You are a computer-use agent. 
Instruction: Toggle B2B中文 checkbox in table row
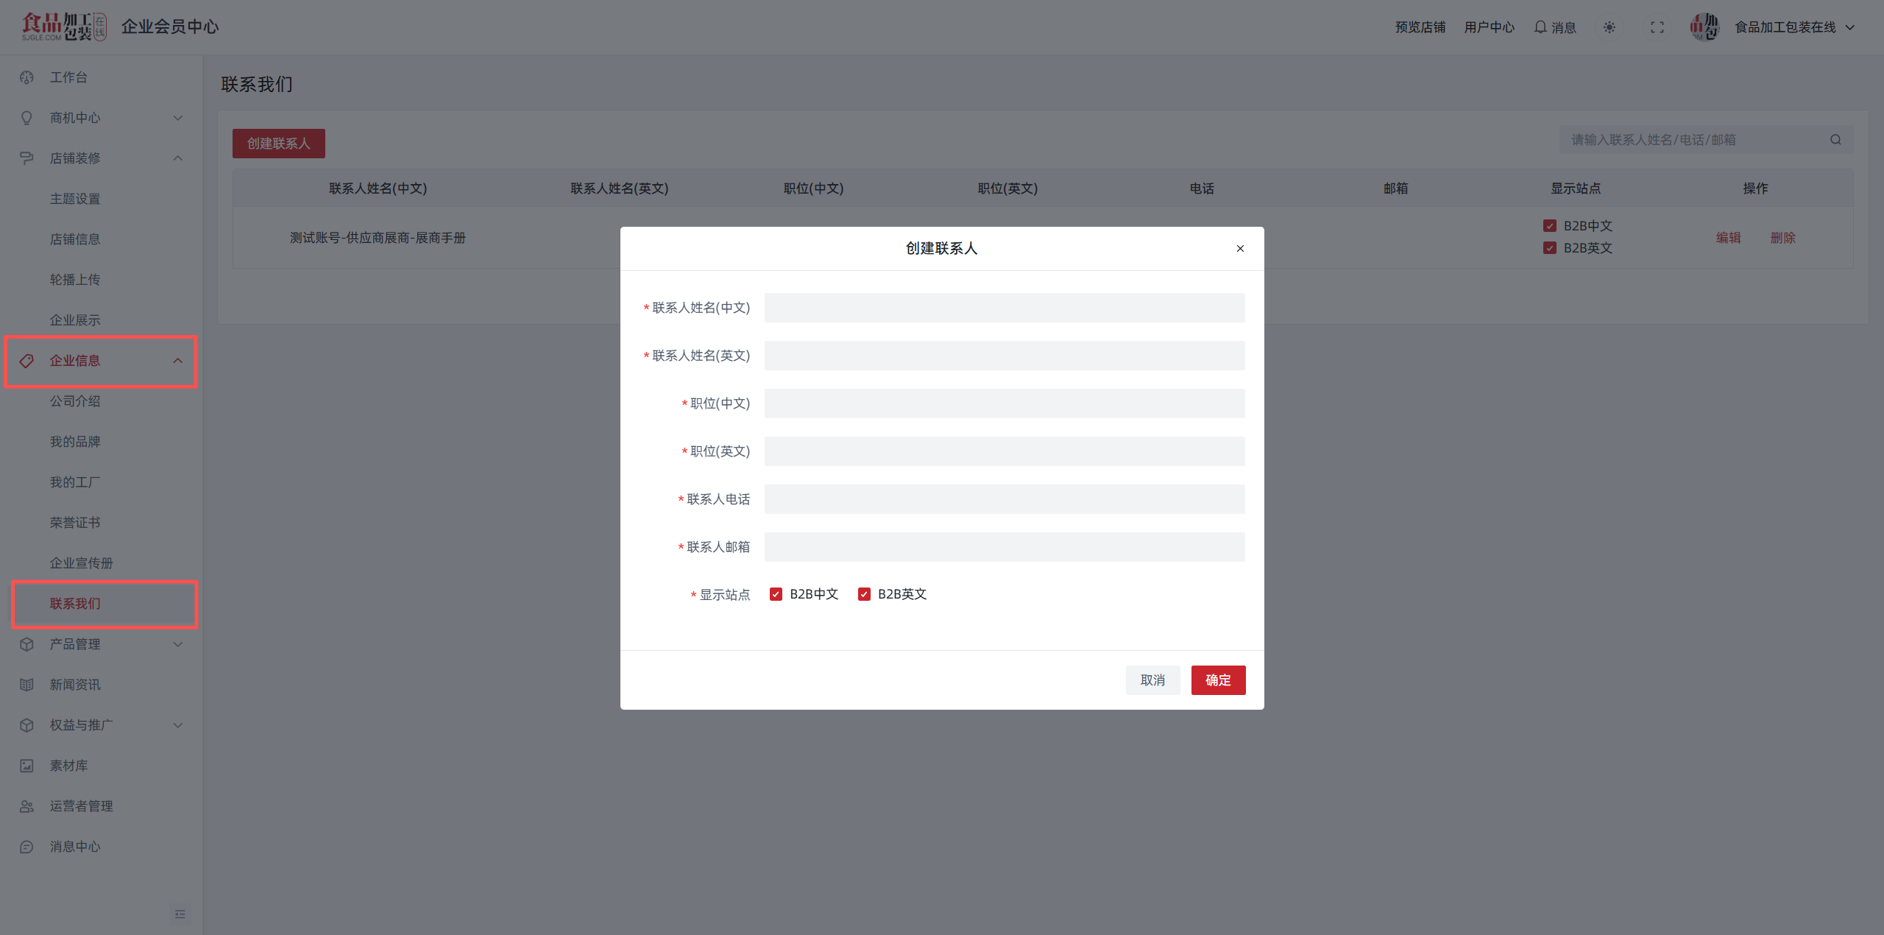(x=1550, y=226)
